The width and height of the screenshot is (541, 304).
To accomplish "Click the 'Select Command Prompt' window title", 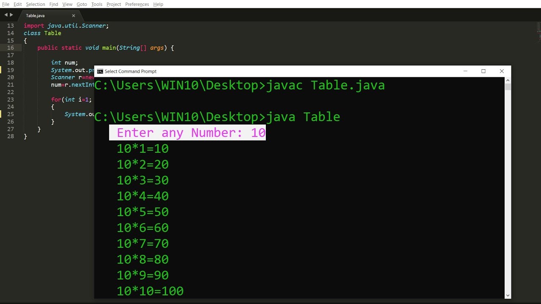I will [x=131, y=71].
